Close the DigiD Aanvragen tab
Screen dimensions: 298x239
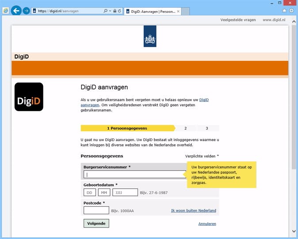tap(178, 11)
